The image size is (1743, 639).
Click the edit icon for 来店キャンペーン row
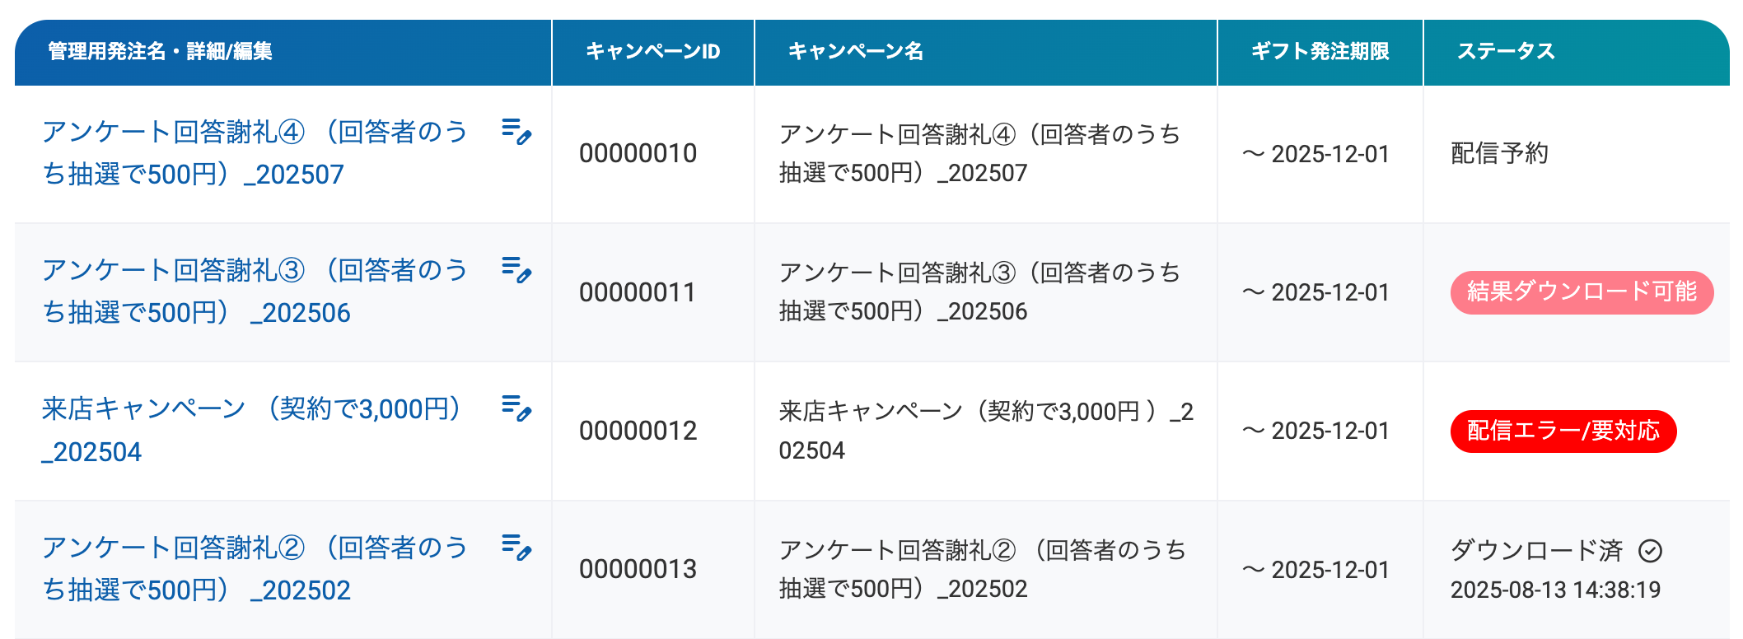pyautogui.click(x=516, y=408)
